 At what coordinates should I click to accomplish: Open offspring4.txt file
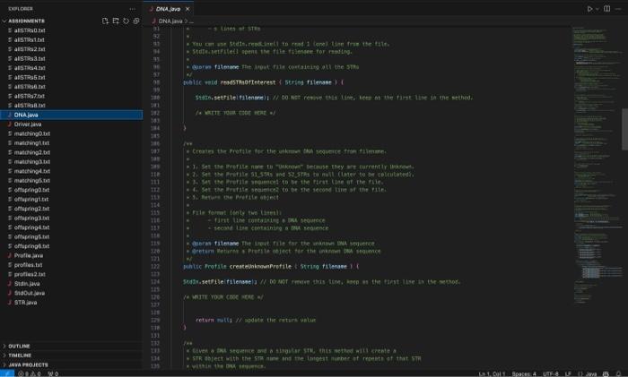click(x=31, y=227)
